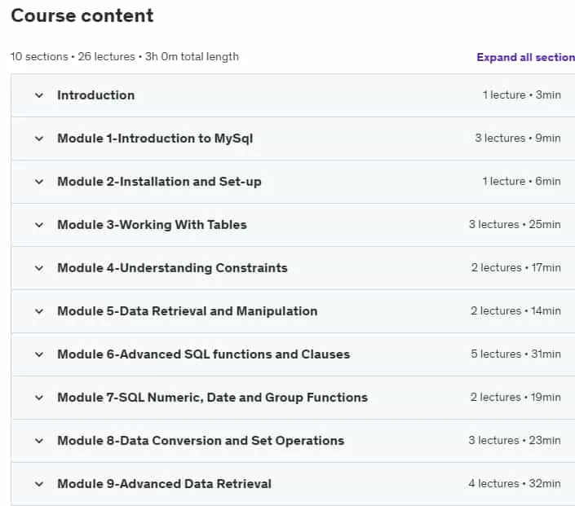Image resolution: width=575 pixels, height=506 pixels.
Task: Expand Module 8-Data Conversion chevron
Action: [39, 441]
